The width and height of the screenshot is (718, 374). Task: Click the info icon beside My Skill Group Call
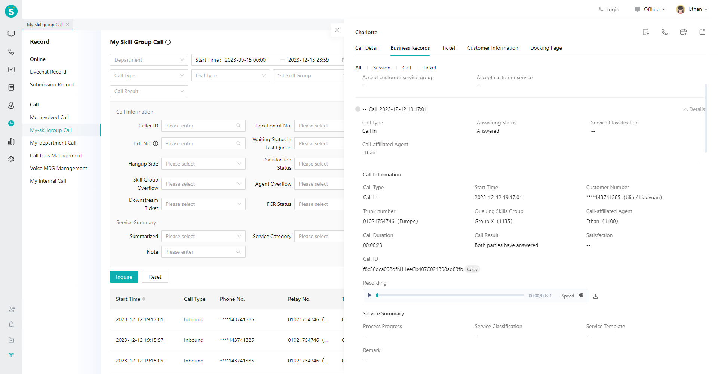click(168, 42)
